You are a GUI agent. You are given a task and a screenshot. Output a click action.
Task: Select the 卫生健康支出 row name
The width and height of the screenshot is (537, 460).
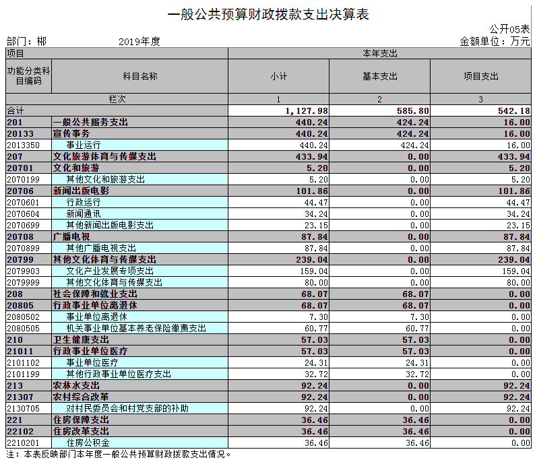click(x=81, y=340)
